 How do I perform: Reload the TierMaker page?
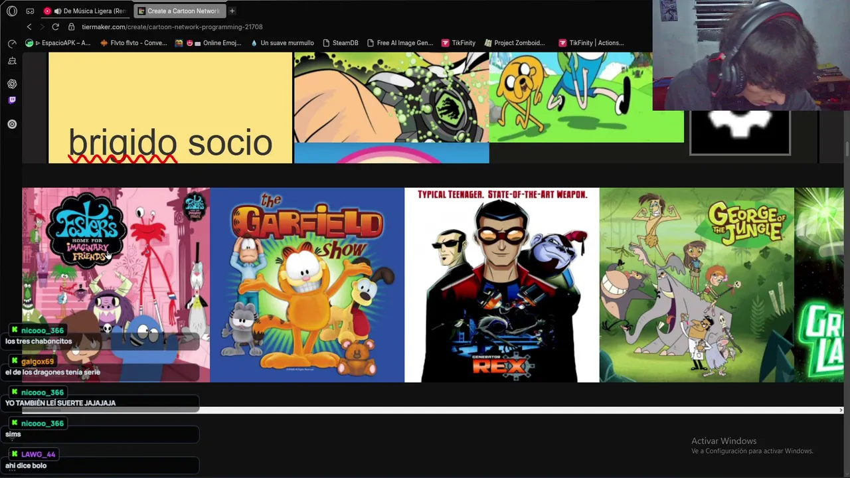click(x=56, y=27)
